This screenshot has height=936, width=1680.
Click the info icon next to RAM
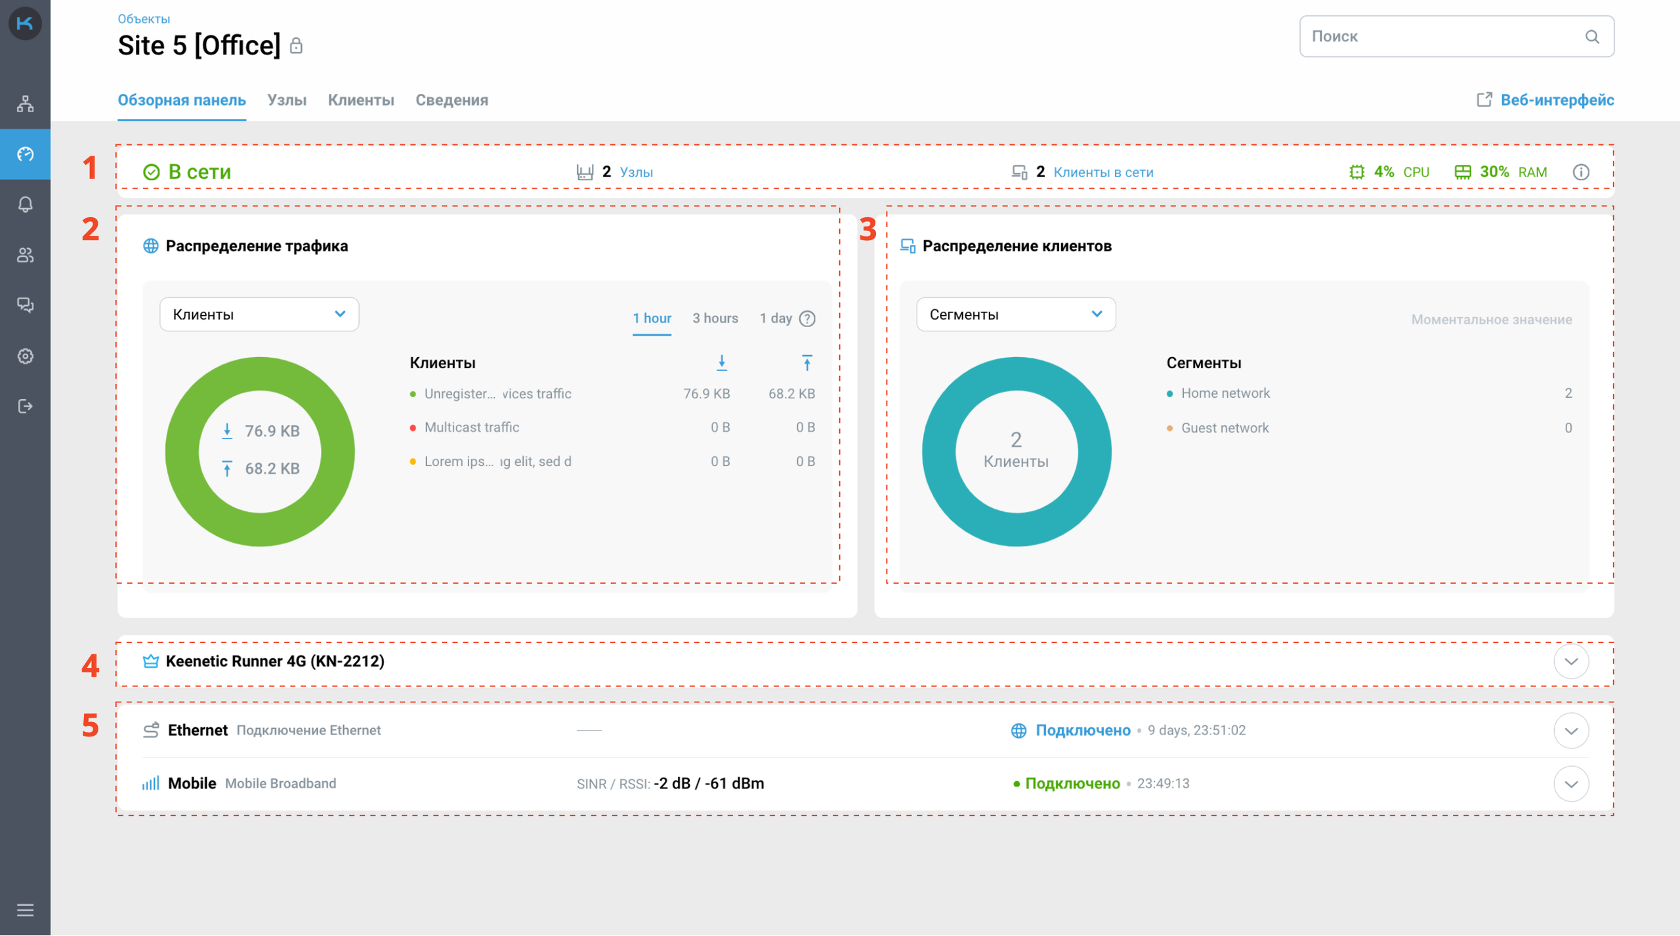click(x=1580, y=172)
